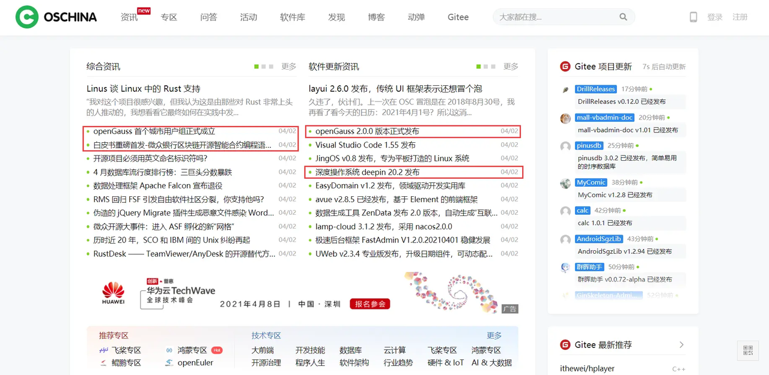Select the first carousel dot in 综合资讯
This screenshot has width=769, height=375.
[x=257, y=67]
